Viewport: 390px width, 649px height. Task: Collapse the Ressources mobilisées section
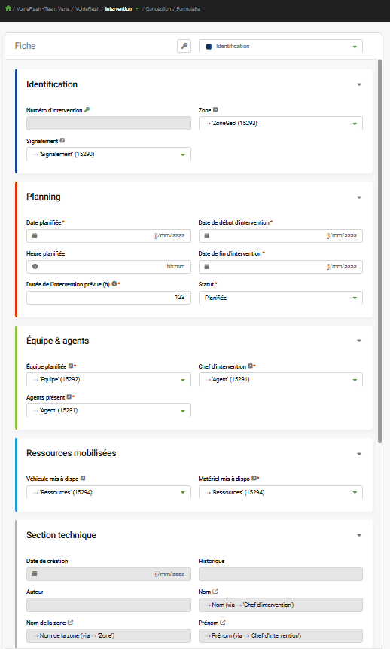coord(359,454)
